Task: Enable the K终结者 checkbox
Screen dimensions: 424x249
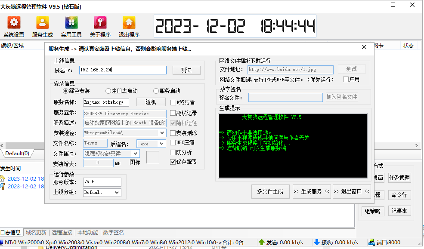Action: (x=173, y=103)
